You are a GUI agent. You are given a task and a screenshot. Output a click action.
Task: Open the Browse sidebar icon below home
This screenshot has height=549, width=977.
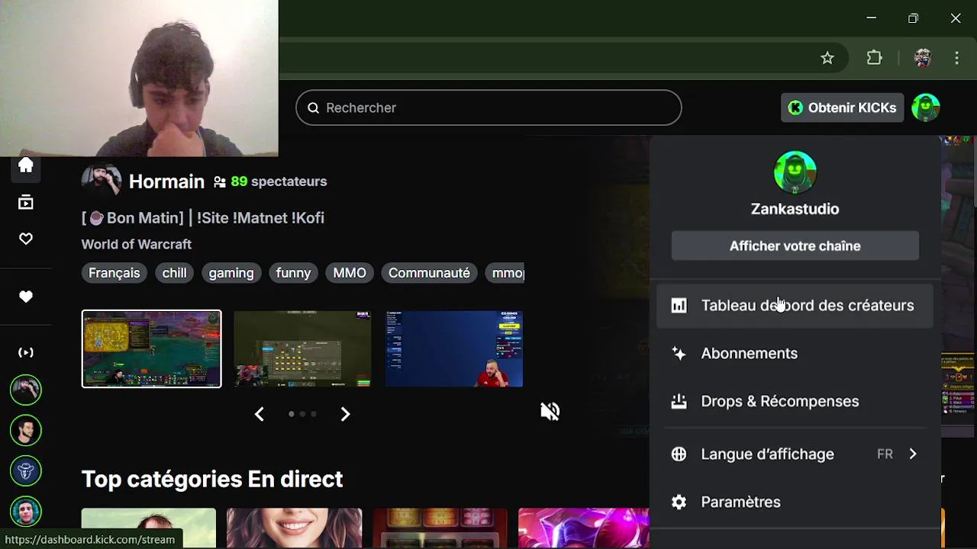coord(26,202)
